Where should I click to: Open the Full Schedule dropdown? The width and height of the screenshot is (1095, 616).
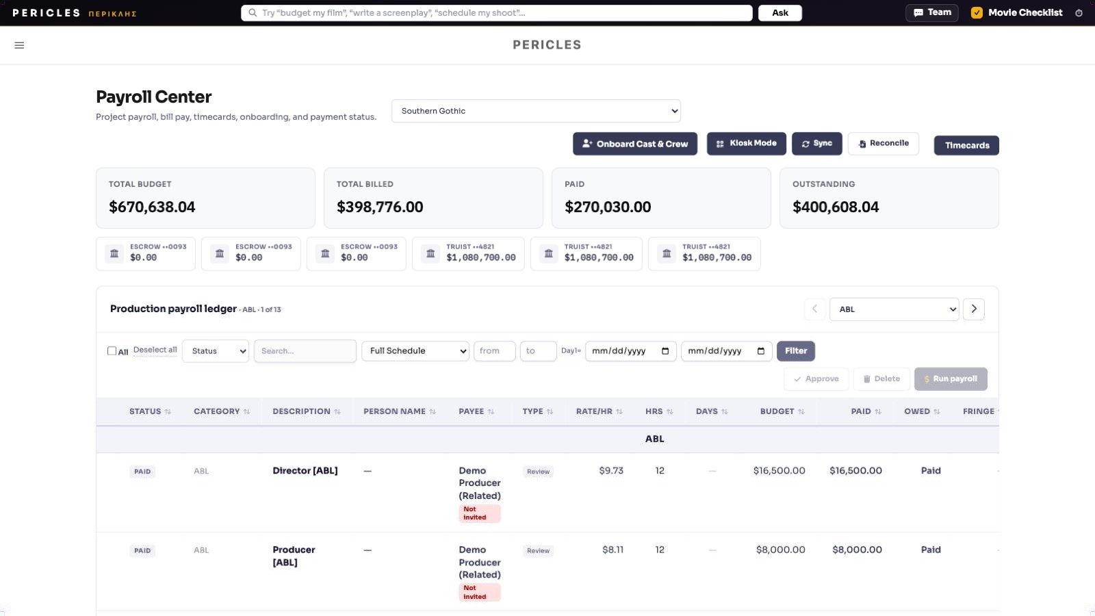pyautogui.click(x=415, y=351)
